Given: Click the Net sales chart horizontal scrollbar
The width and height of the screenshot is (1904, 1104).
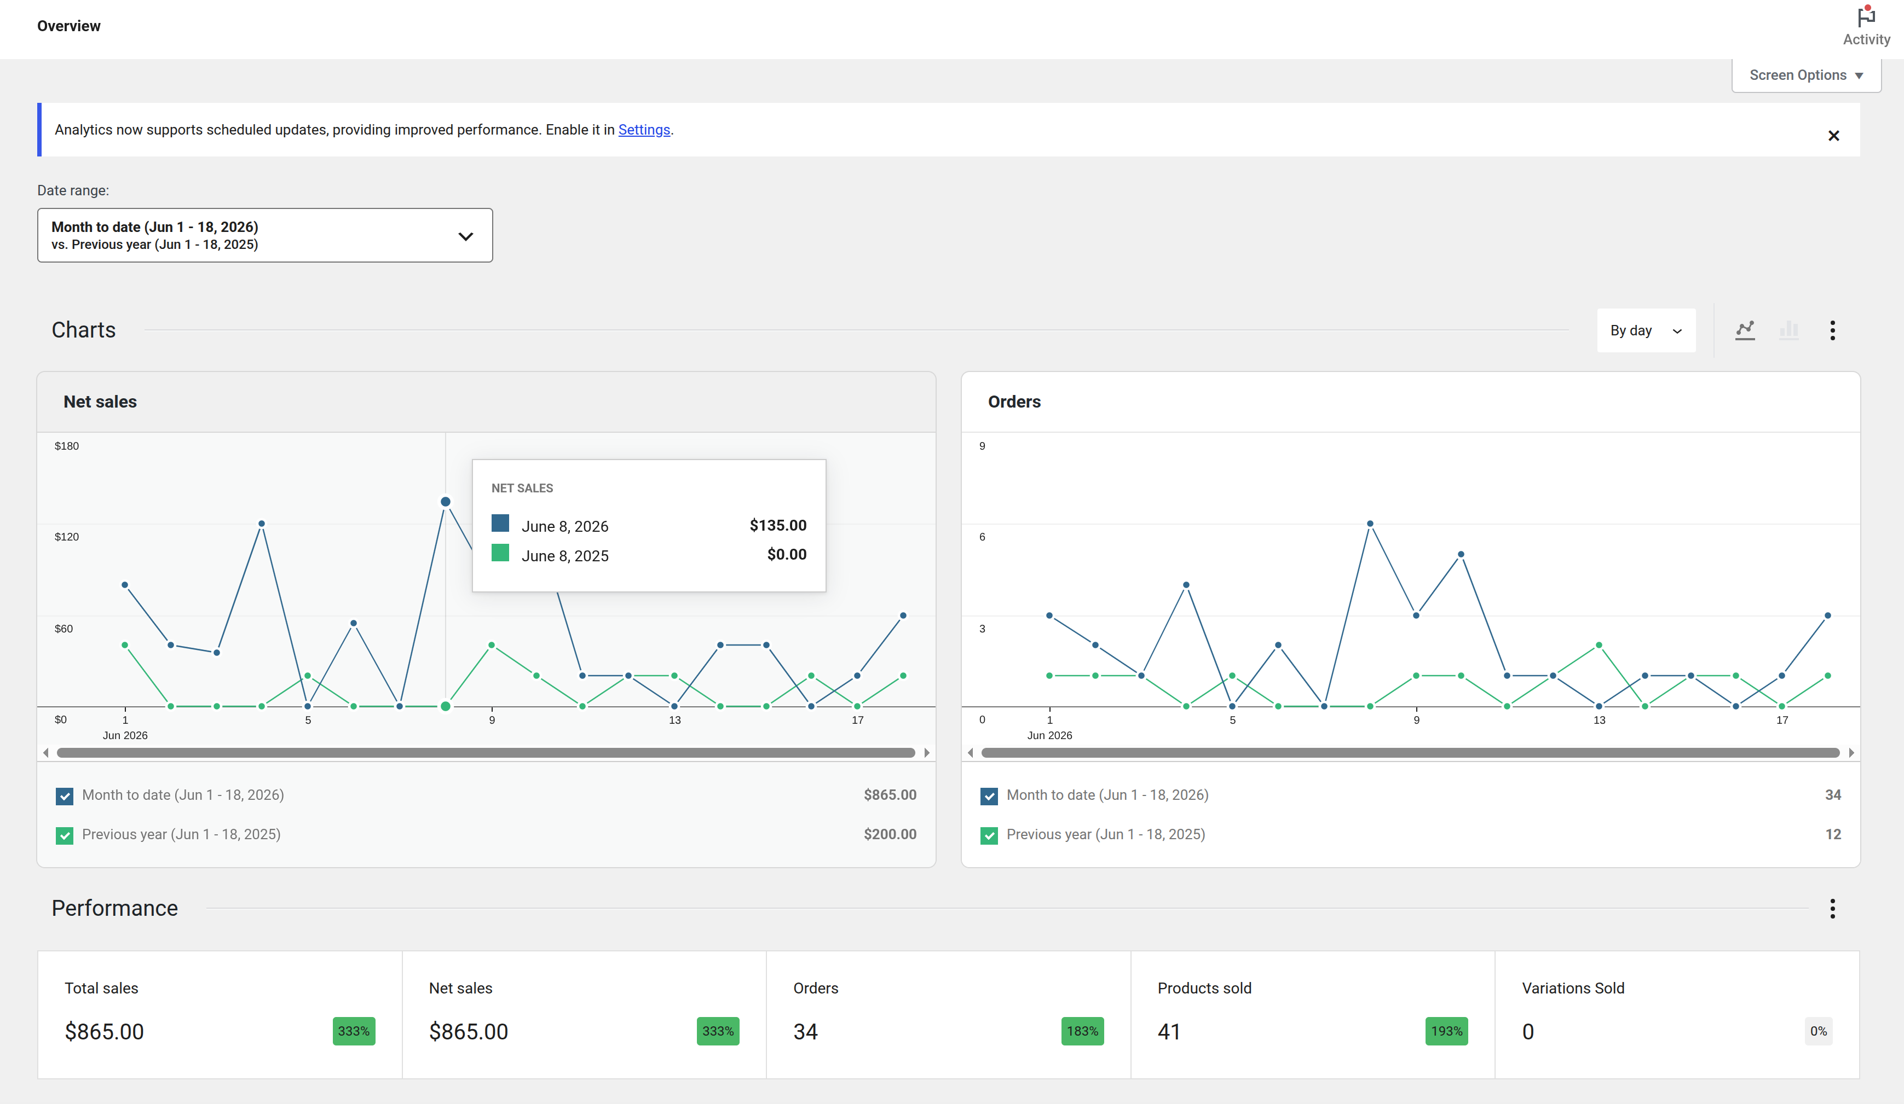Looking at the screenshot, I should [x=486, y=753].
